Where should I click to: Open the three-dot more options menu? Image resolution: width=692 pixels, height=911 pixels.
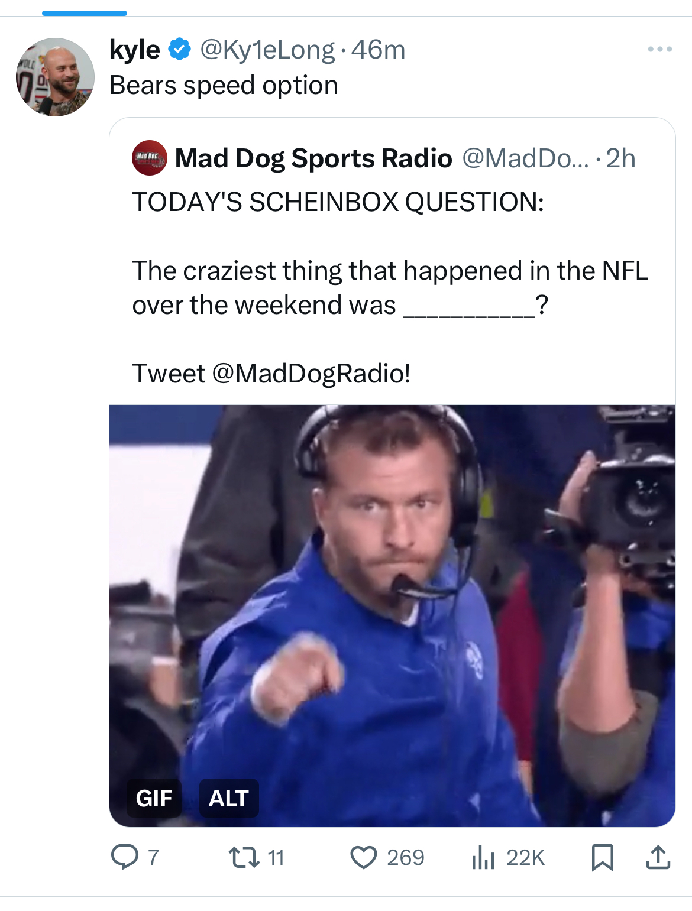659,49
